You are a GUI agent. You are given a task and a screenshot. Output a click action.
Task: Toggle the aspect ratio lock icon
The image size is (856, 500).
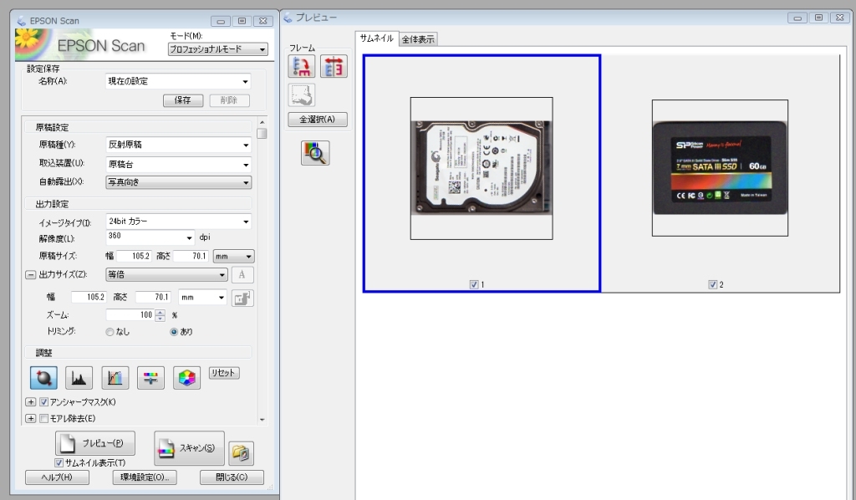[242, 298]
